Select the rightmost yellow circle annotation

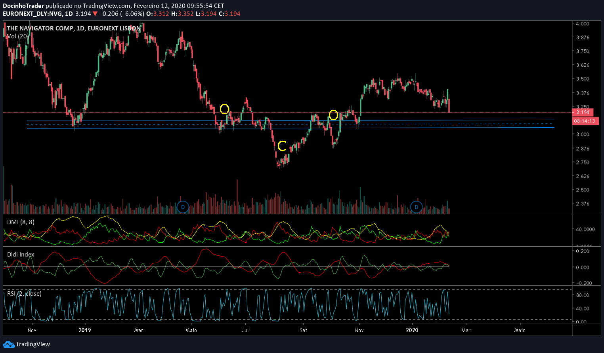[x=333, y=115]
